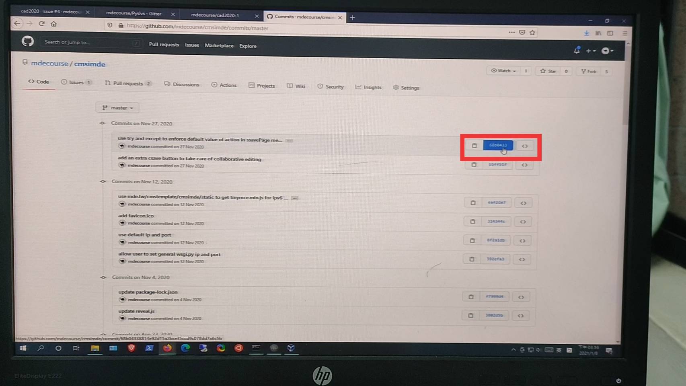Image resolution: width=686 pixels, height=386 pixels.
Task: Focus the Search or jump to field
Action: (91, 42)
